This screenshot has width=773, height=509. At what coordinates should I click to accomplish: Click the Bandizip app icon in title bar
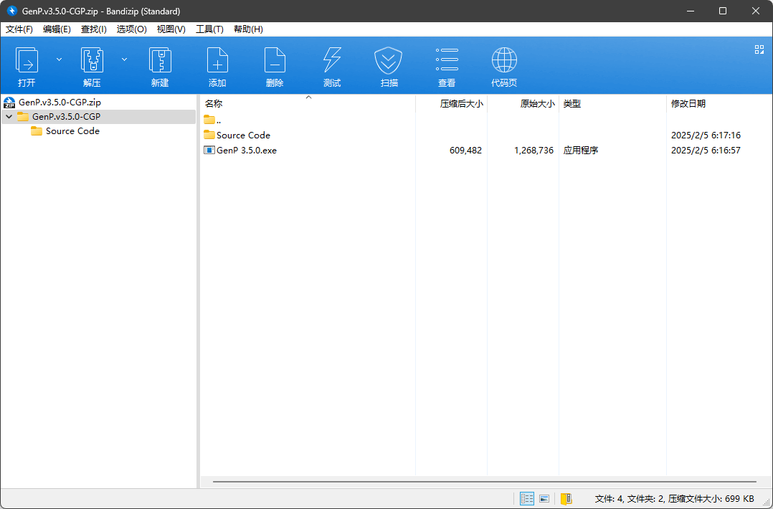11,11
